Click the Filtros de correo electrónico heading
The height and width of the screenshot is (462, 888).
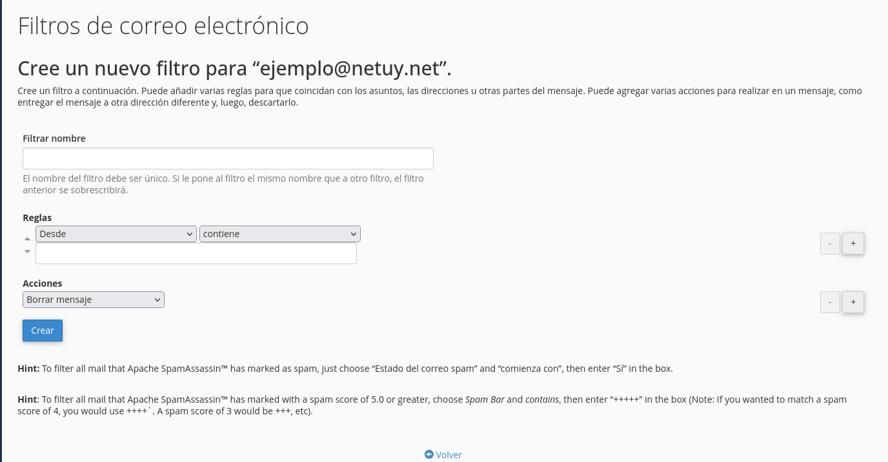click(x=163, y=26)
